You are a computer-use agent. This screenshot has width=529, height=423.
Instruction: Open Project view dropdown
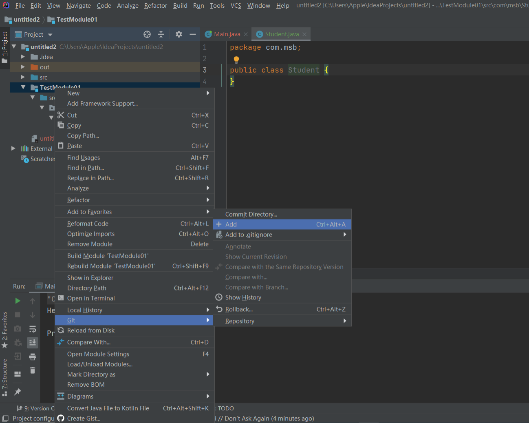pyautogui.click(x=50, y=35)
